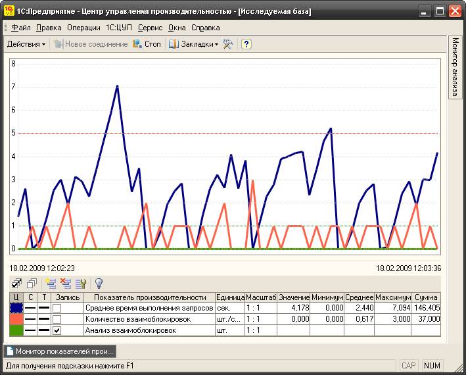The image size is (466, 375).
Task: Click the NUM status bar indicator
Action: pyautogui.click(x=432, y=366)
